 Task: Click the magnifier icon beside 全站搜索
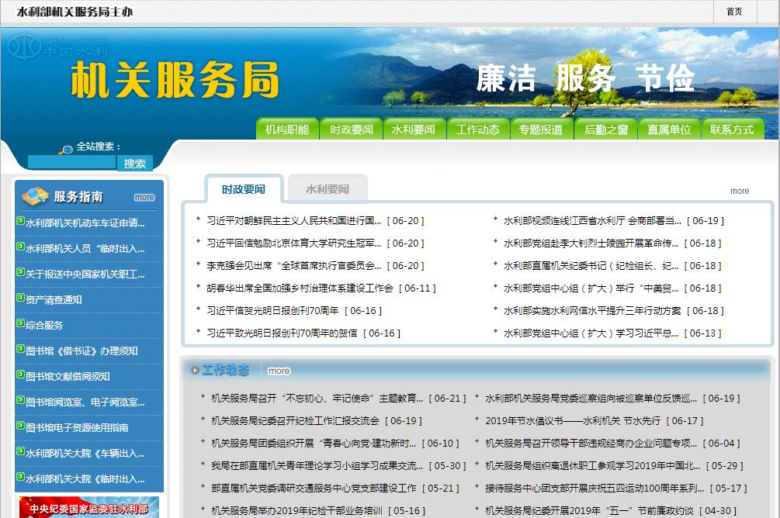click(66, 148)
